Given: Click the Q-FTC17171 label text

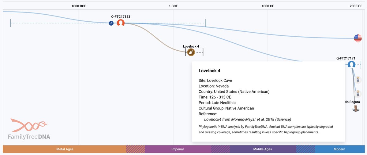Looking at the screenshot, I should pos(346,58).
